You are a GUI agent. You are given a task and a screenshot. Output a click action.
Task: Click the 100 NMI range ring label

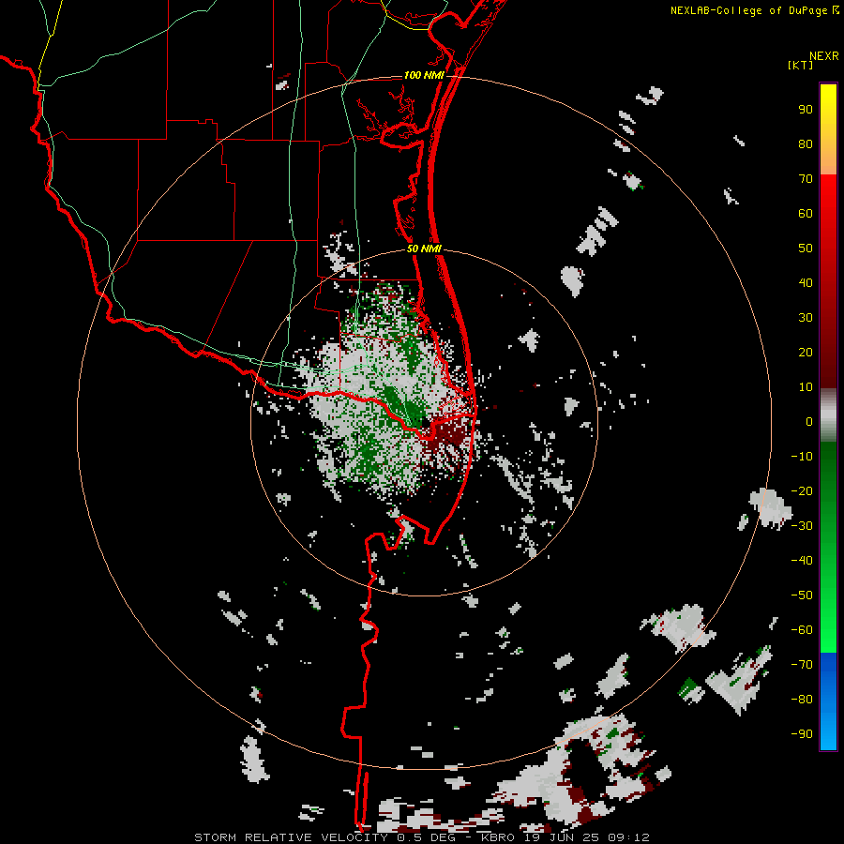point(424,75)
